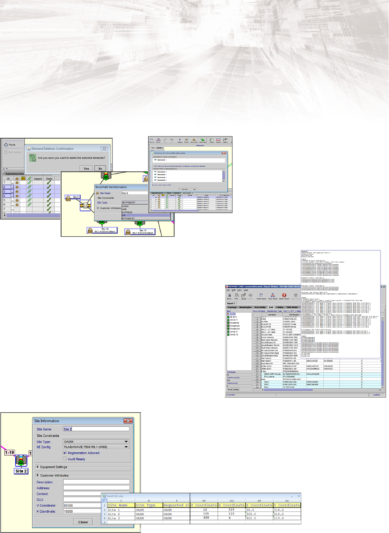Expand the Equipment Settings section
389x533 pixels.
37,467
